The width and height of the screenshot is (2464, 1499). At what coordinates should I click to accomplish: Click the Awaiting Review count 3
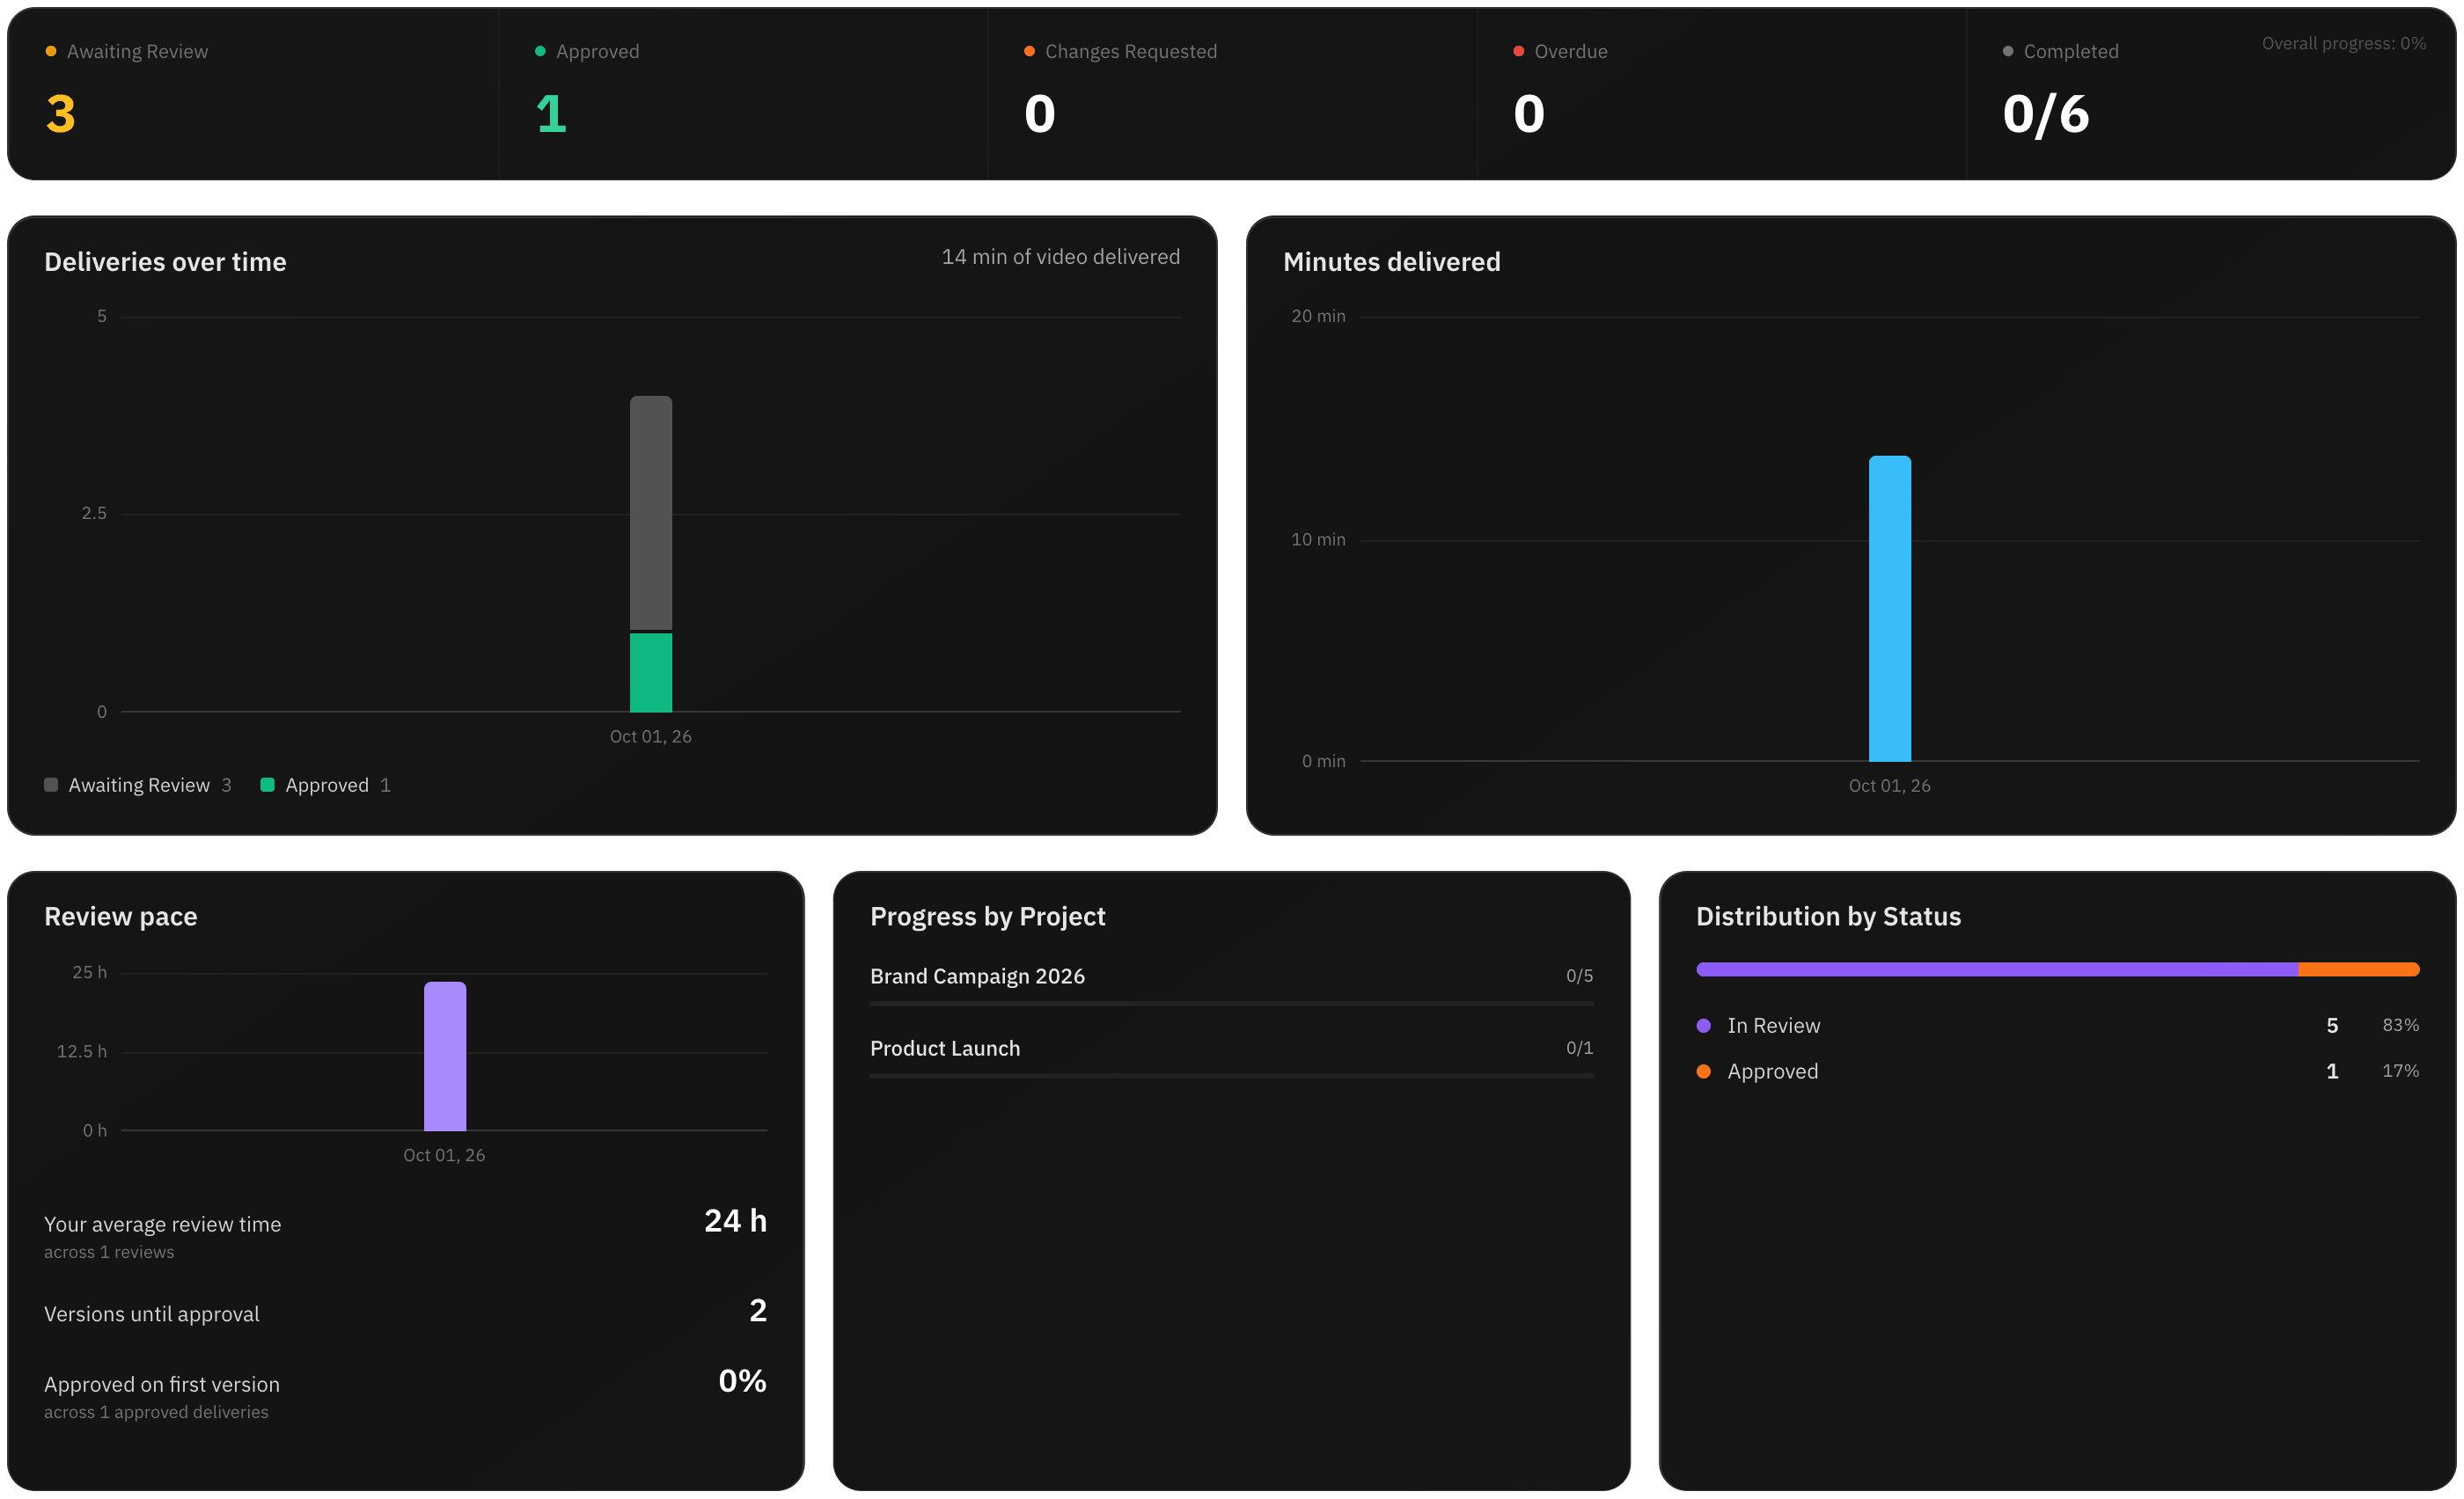pos(61,114)
